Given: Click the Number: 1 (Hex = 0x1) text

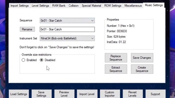Looking at the screenshot, I should tap(121, 26).
